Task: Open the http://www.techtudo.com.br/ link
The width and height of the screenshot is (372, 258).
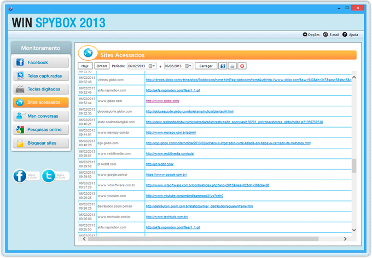Action: 167,217
